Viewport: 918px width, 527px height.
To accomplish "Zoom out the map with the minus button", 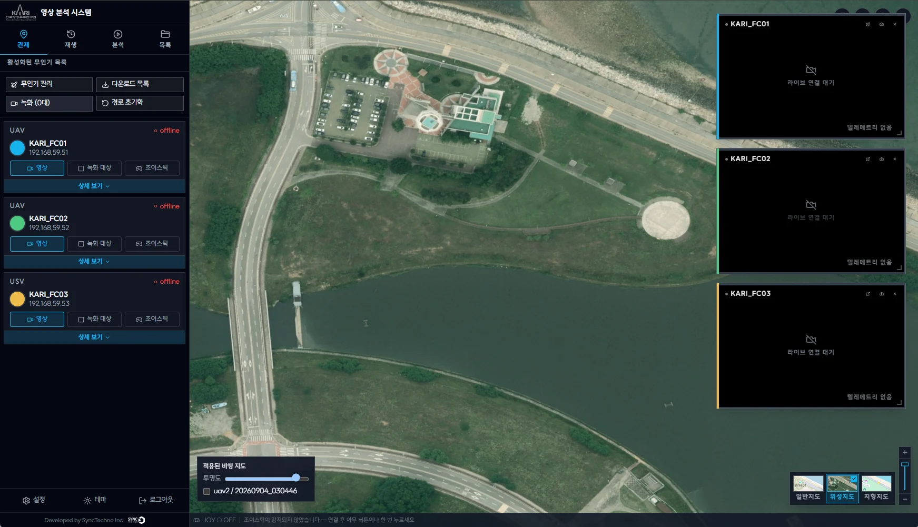I will coord(905,499).
